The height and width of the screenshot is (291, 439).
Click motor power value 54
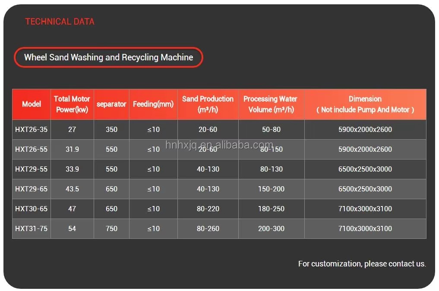tap(72, 228)
